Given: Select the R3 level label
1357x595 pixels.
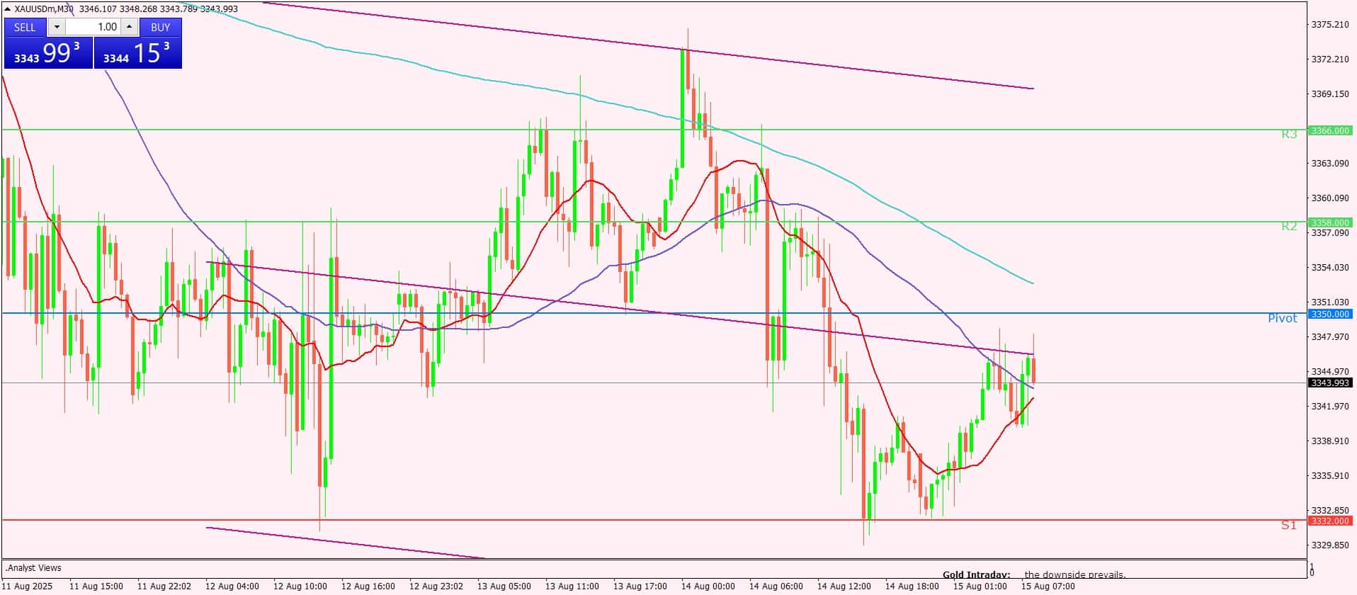Looking at the screenshot, I should point(1289,134).
